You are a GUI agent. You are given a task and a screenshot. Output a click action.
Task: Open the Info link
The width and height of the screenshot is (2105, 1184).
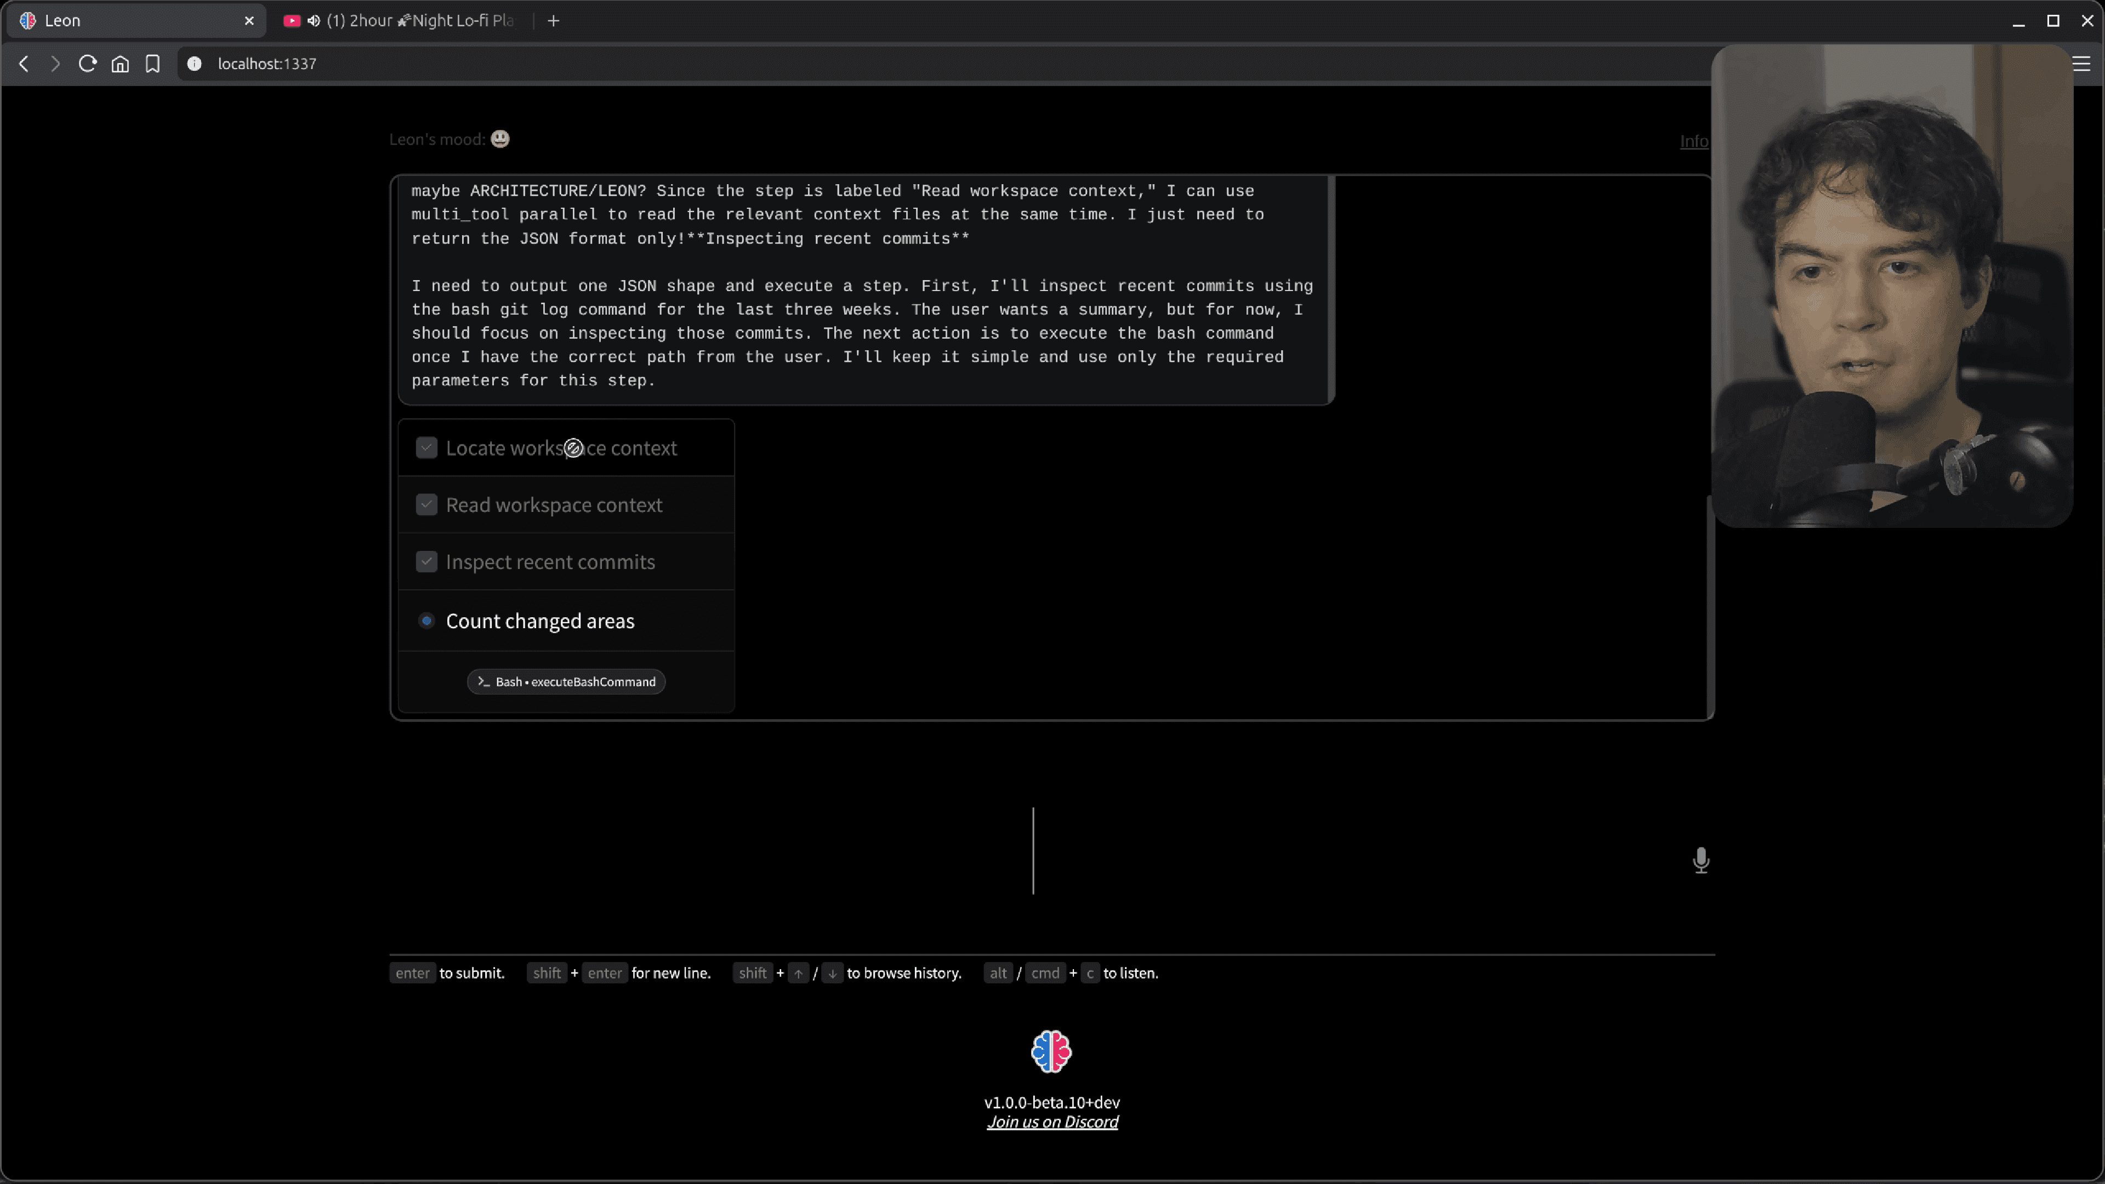1693,141
